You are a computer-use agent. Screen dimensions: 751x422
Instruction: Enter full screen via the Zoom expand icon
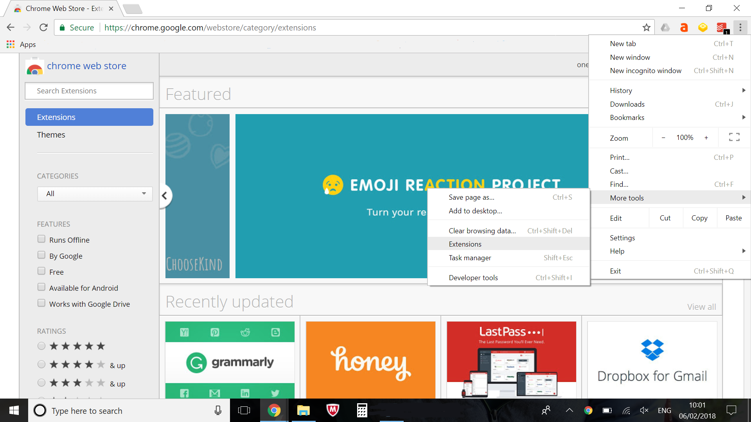pyautogui.click(x=734, y=137)
